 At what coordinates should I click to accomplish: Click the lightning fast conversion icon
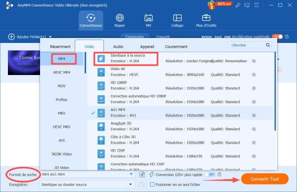pyautogui.click(x=151, y=174)
